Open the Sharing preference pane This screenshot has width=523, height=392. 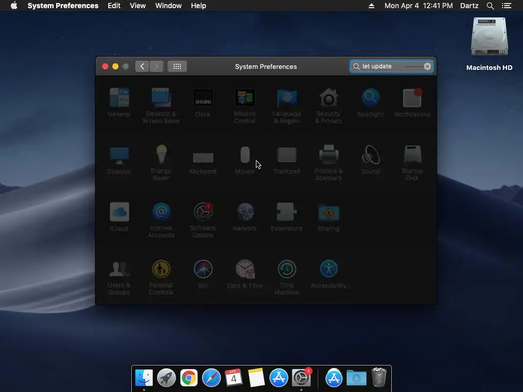tap(328, 217)
